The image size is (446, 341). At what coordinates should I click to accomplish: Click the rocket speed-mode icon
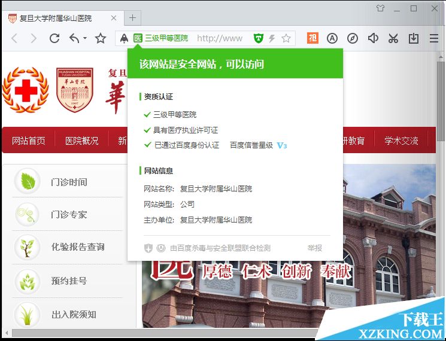click(124, 38)
